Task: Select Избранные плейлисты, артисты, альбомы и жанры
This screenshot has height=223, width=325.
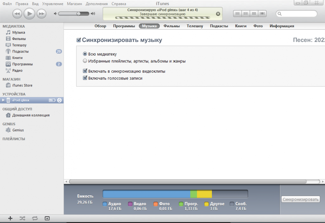Action: [85, 61]
